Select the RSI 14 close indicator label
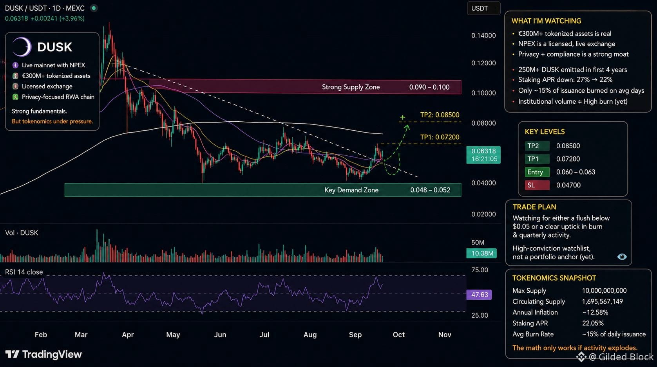Image resolution: width=657 pixels, height=367 pixels. coord(24,272)
